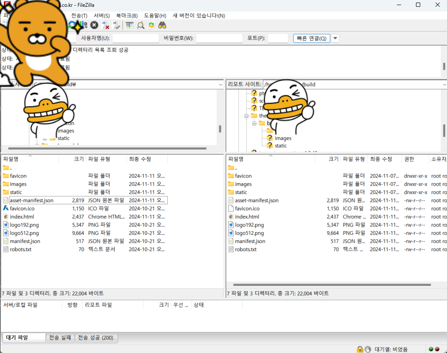Click the speed limit icon in status bar
The height and width of the screenshot is (353, 447).
click(x=368, y=349)
